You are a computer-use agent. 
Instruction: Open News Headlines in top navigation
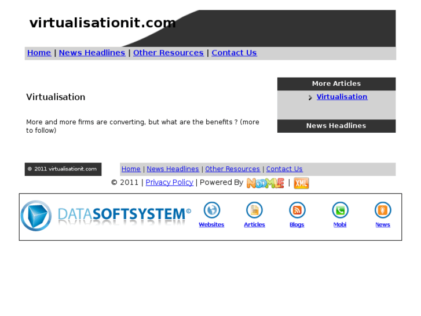92,53
